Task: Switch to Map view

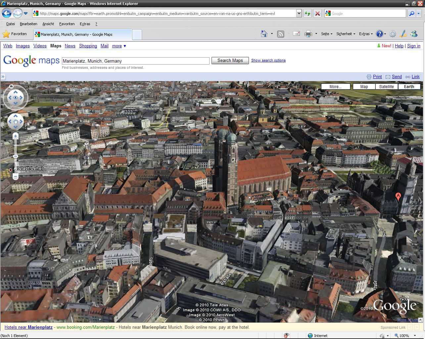Action: click(x=364, y=86)
